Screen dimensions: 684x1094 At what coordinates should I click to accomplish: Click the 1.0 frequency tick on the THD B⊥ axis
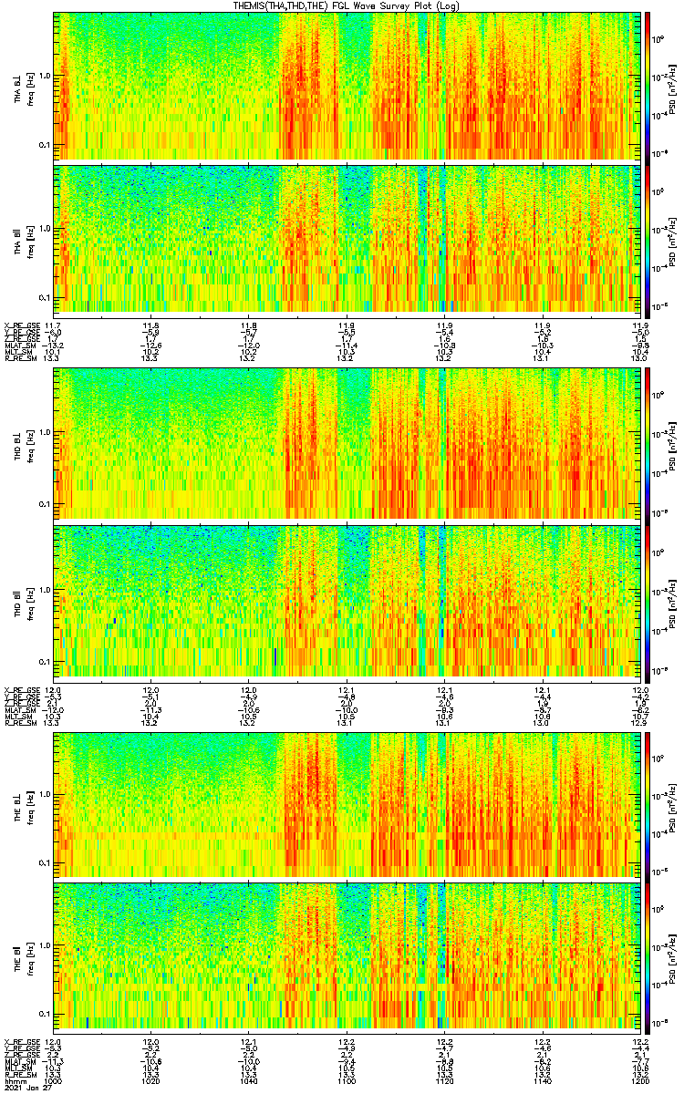(46, 433)
